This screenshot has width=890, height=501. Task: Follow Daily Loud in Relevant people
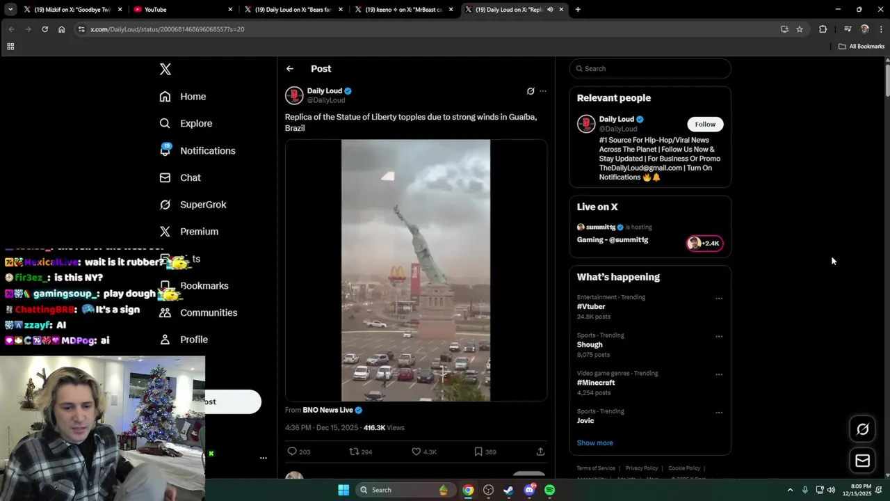pyautogui.click(x=705, y=124)
